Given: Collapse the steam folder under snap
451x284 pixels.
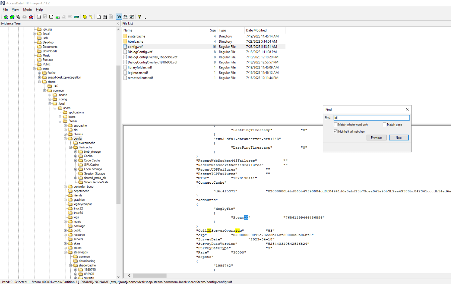Looking at the screenshot, I should (40, 82).
